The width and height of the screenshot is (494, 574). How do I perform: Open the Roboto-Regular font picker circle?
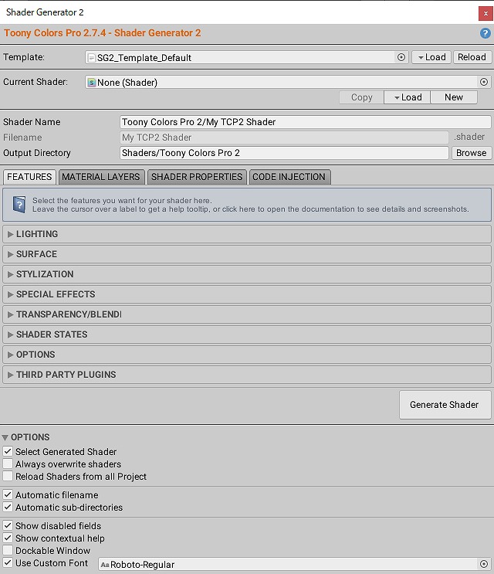coord(484,564)
